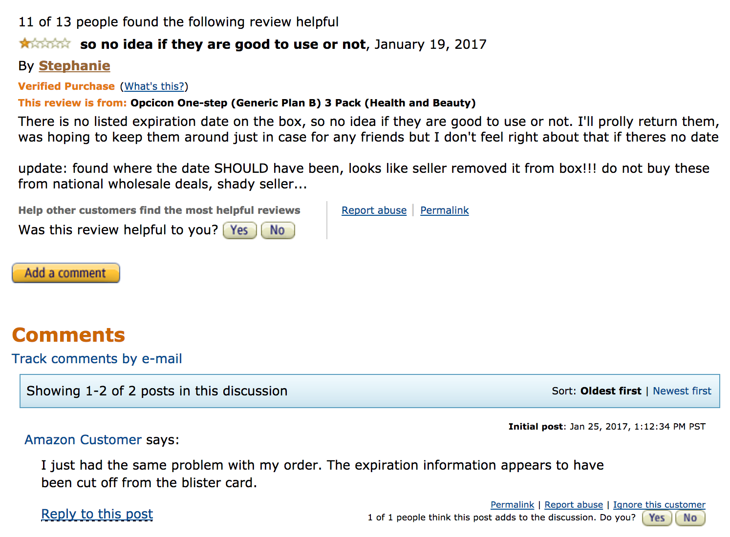Sort comments by Oldest first

click(610, 391)
